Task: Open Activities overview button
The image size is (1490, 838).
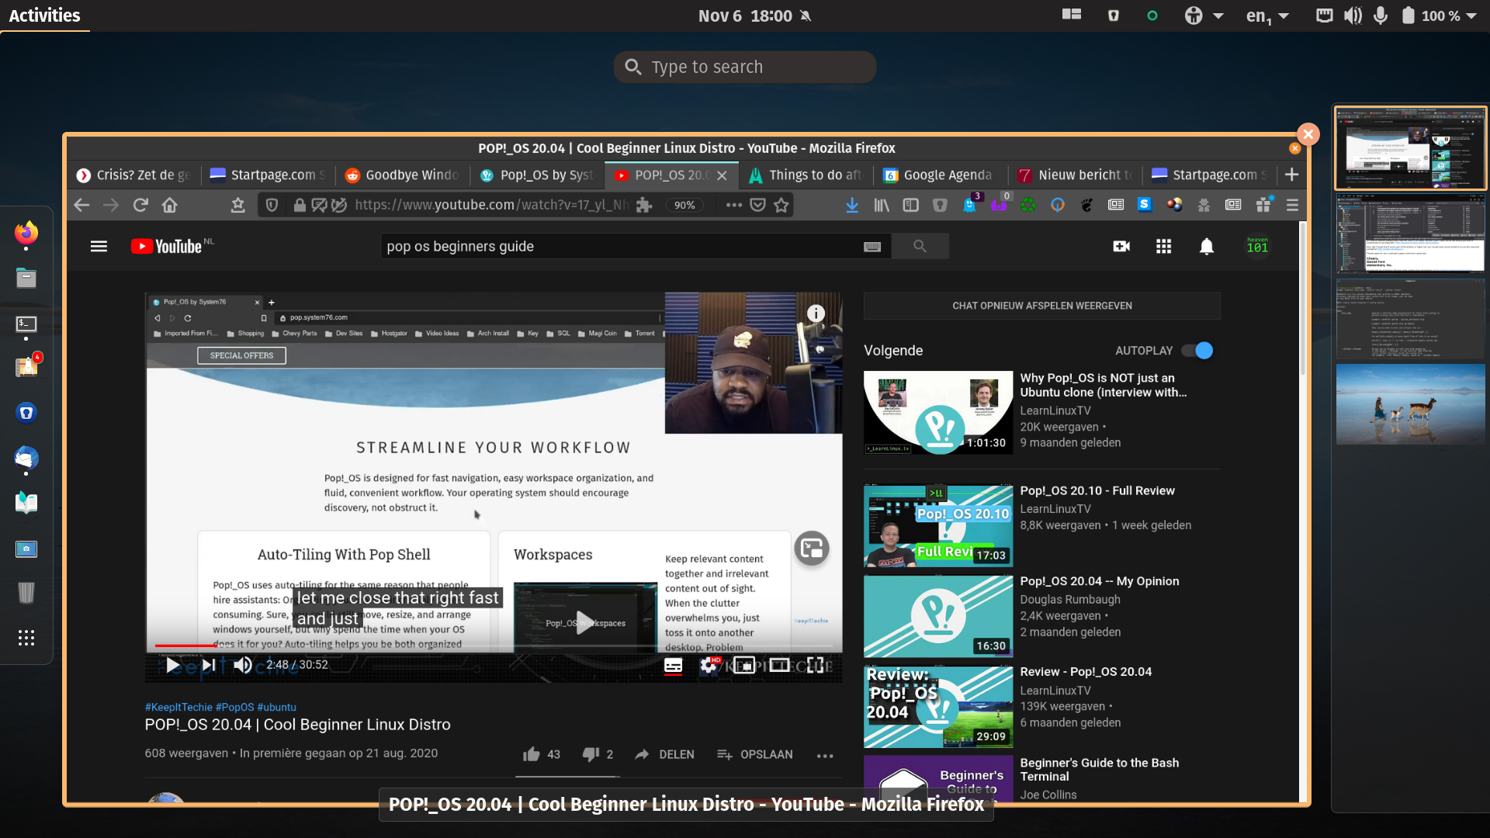Action: pos(44,16)
